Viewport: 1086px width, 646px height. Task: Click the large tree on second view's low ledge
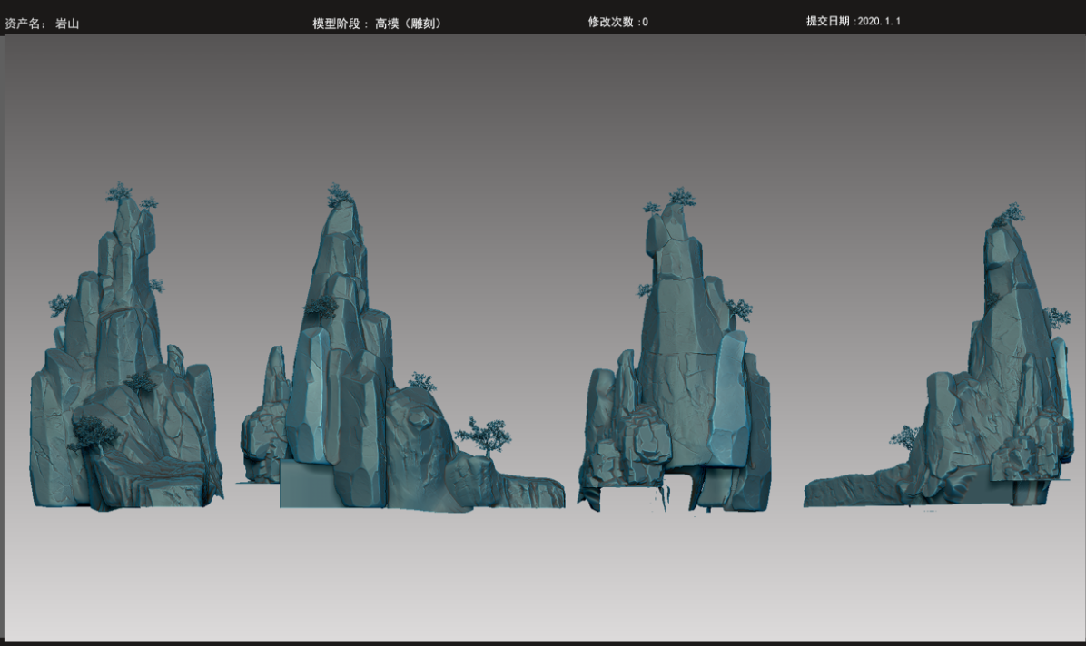tap(484, 434)
